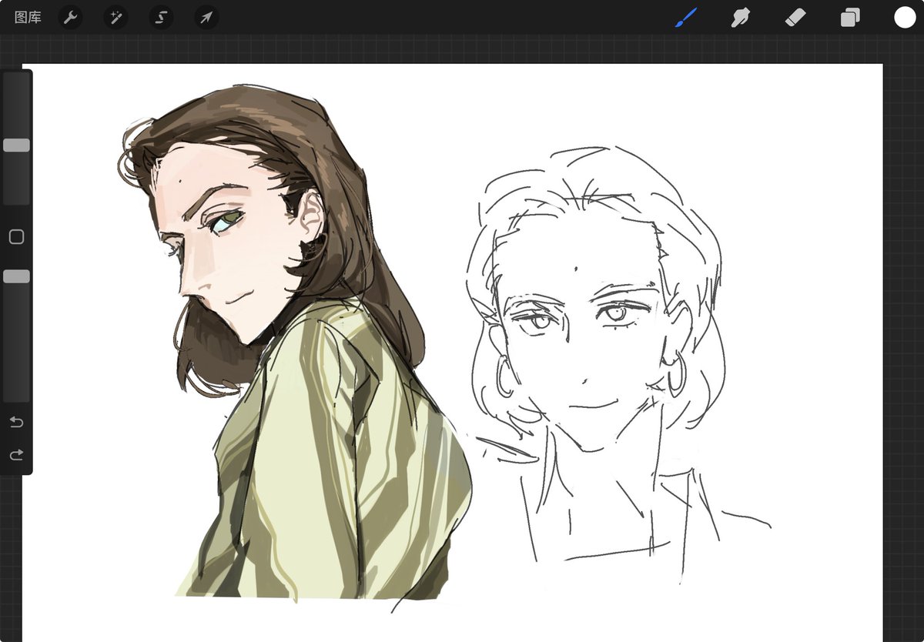Open the Layers panel
The height and width of the screenshot is (642, 924).
tap(850, 17)
